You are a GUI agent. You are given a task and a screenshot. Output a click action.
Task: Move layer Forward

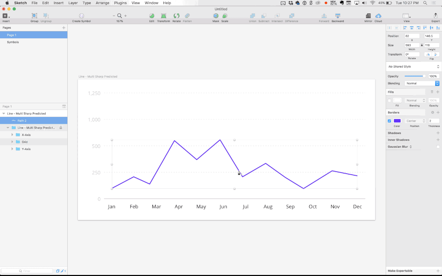[324, 16]
